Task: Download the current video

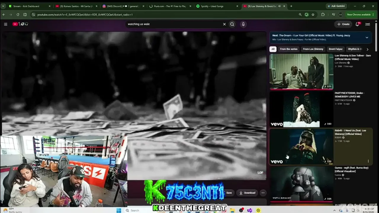Action: (x=247, y=193)
